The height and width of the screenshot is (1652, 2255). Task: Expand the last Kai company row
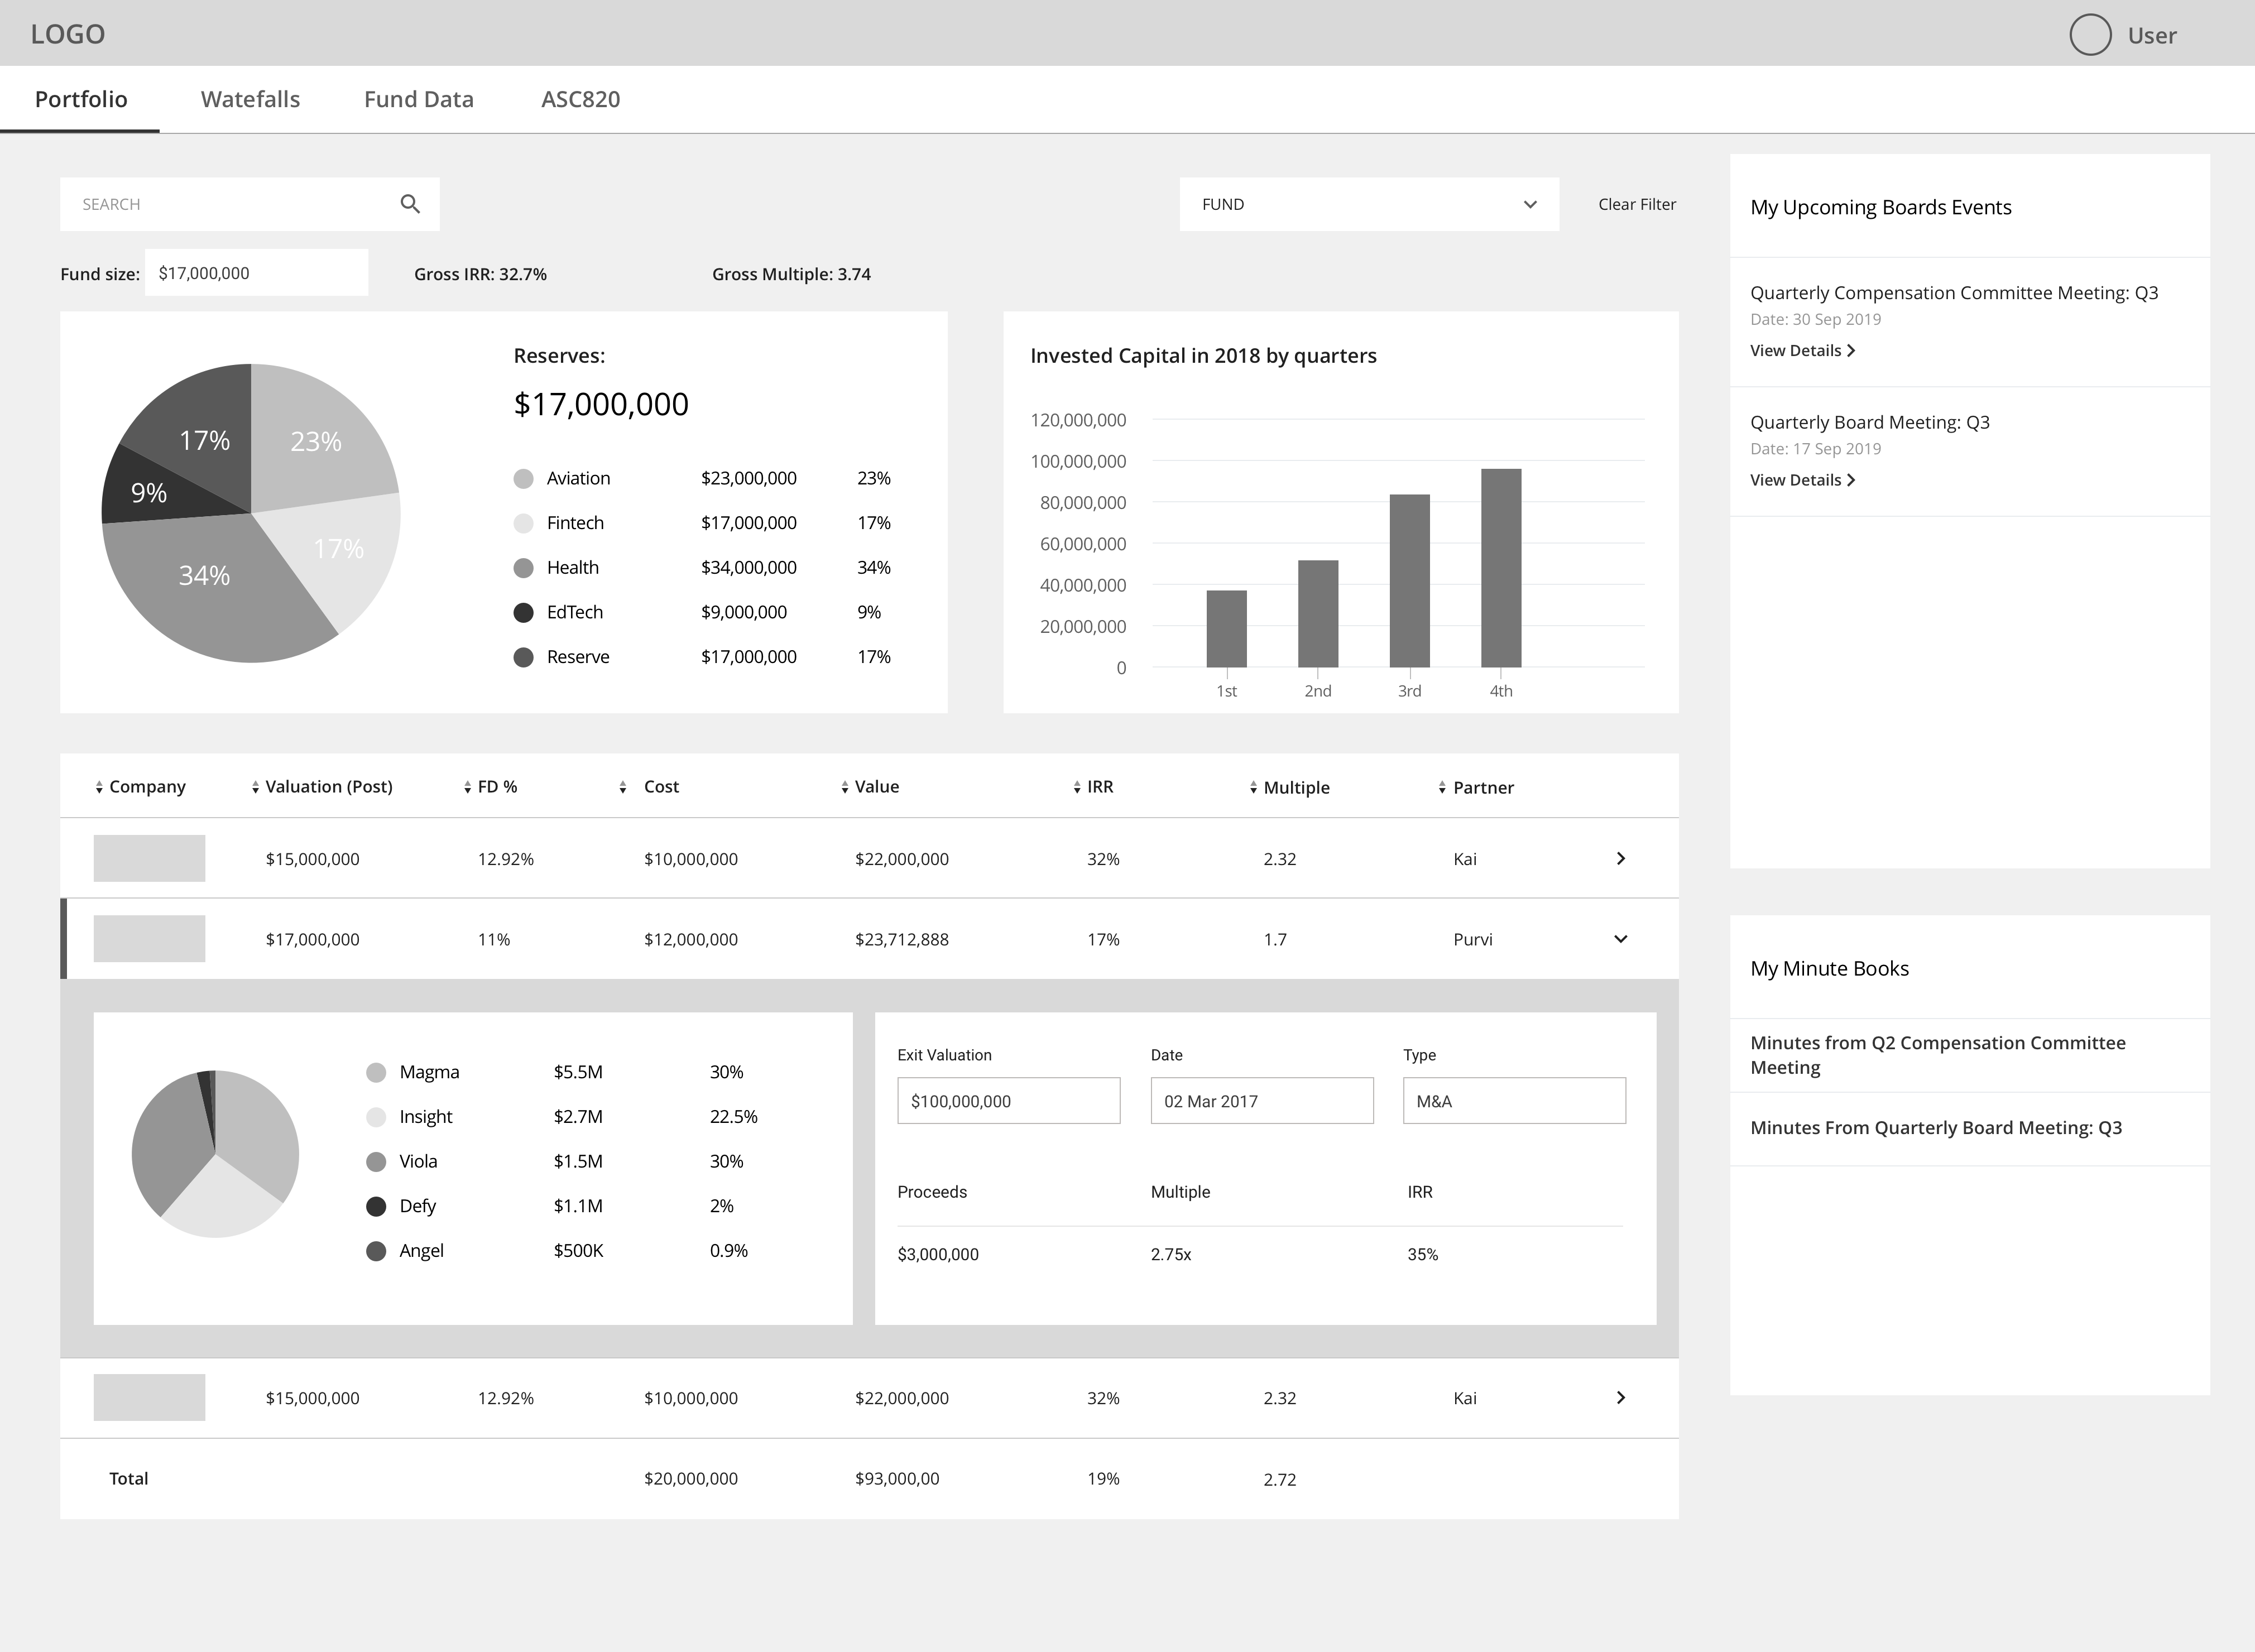1620,1398
